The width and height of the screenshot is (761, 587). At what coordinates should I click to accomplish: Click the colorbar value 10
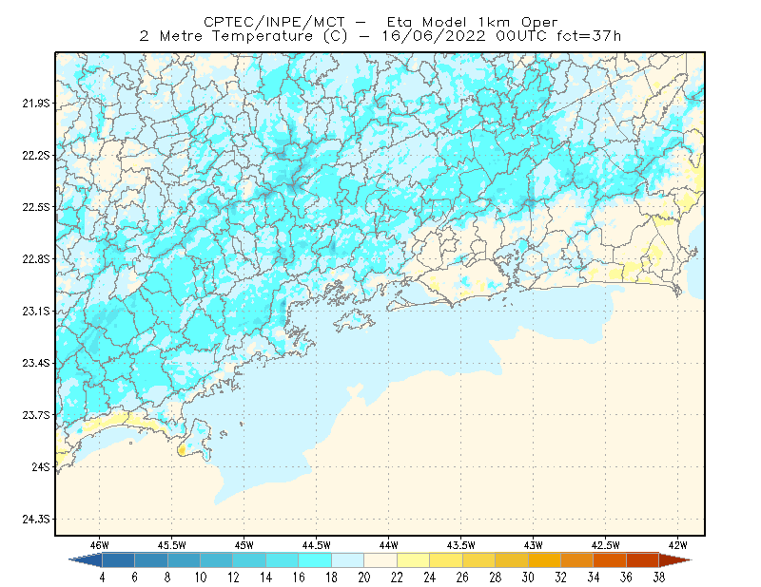pyautogui.click(x=201, y=578)
